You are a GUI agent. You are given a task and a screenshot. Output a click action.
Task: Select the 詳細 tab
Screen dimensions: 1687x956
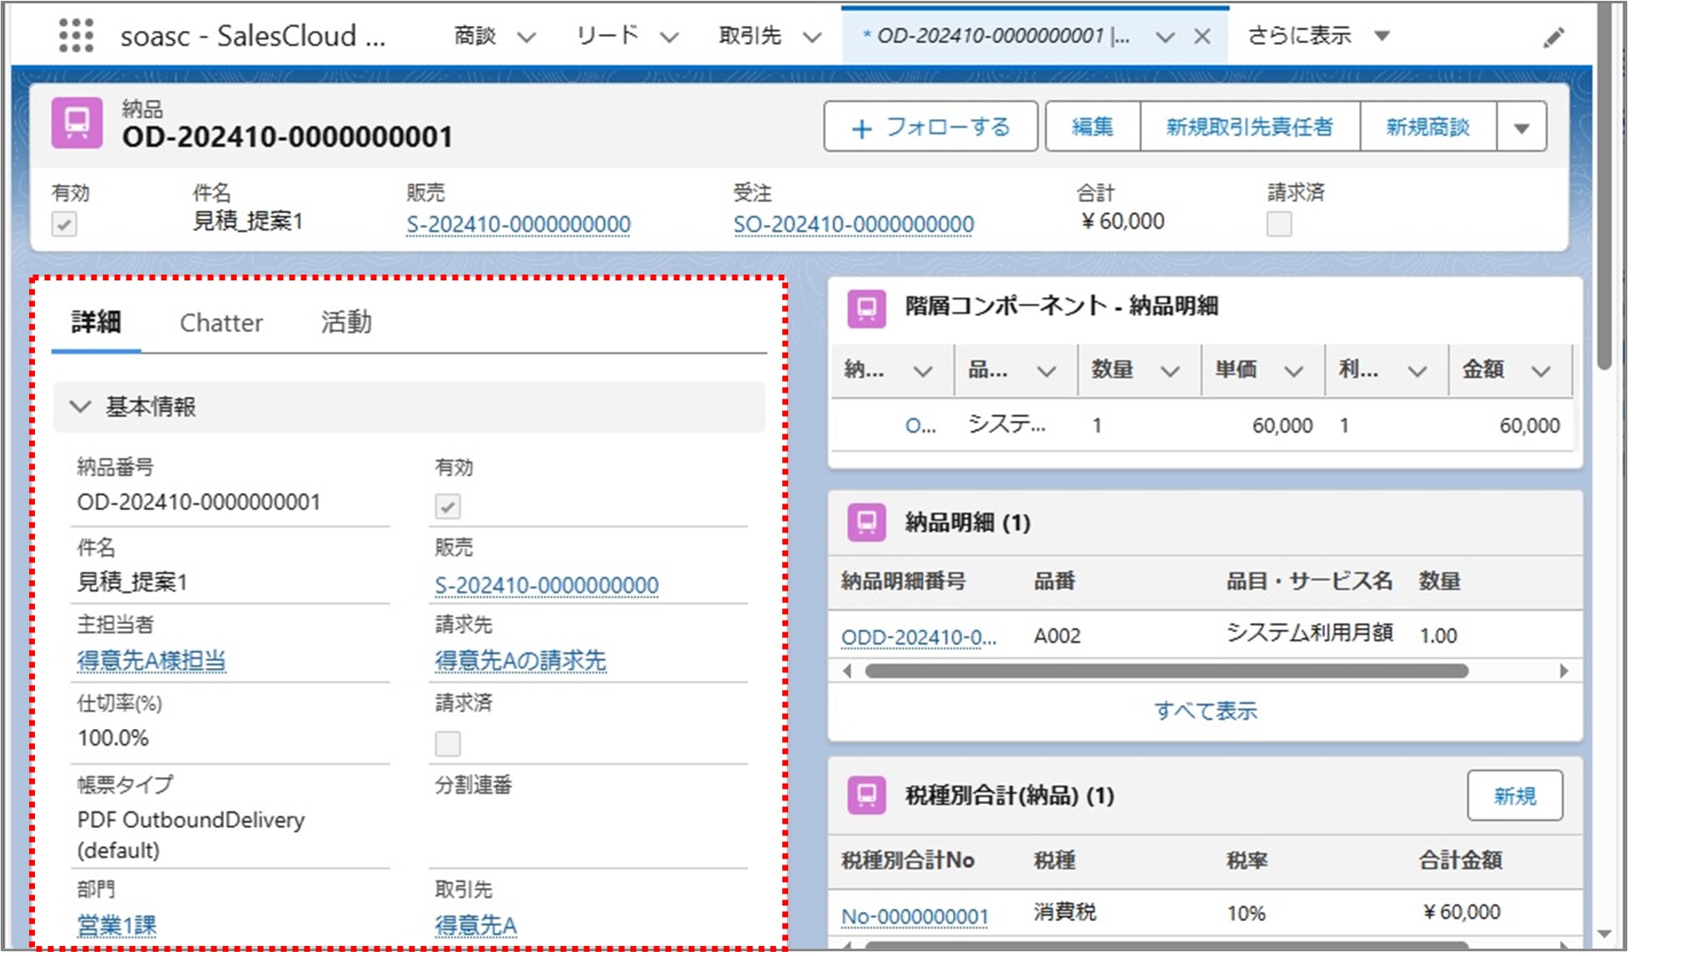click(97, 322)
